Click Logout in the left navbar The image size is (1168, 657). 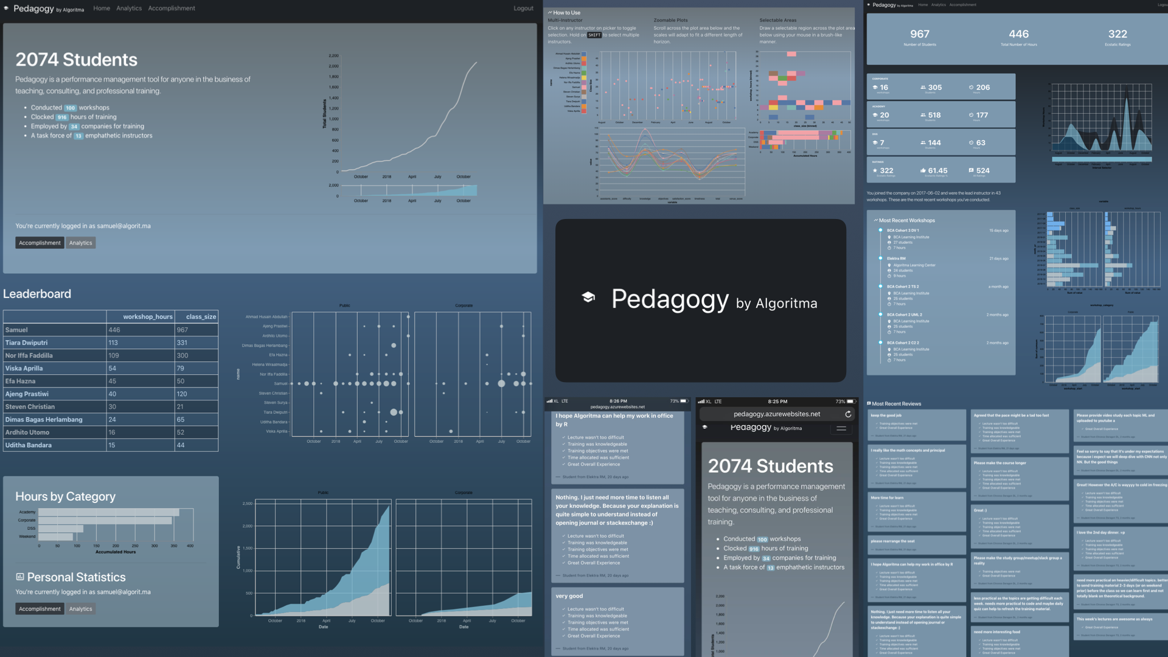tap(523, 9)
